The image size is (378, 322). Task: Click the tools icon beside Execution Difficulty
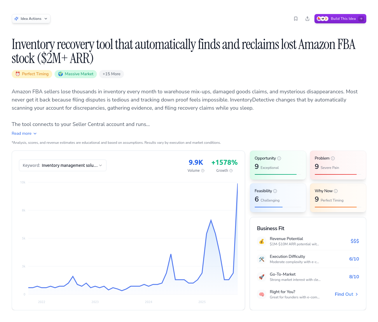(x=262, y=259)
